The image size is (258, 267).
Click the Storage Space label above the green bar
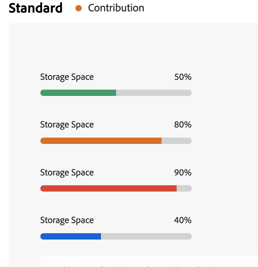point(67,77)
